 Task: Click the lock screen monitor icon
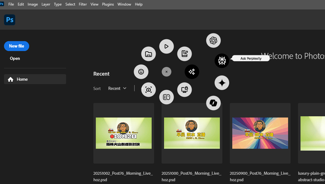185,90
